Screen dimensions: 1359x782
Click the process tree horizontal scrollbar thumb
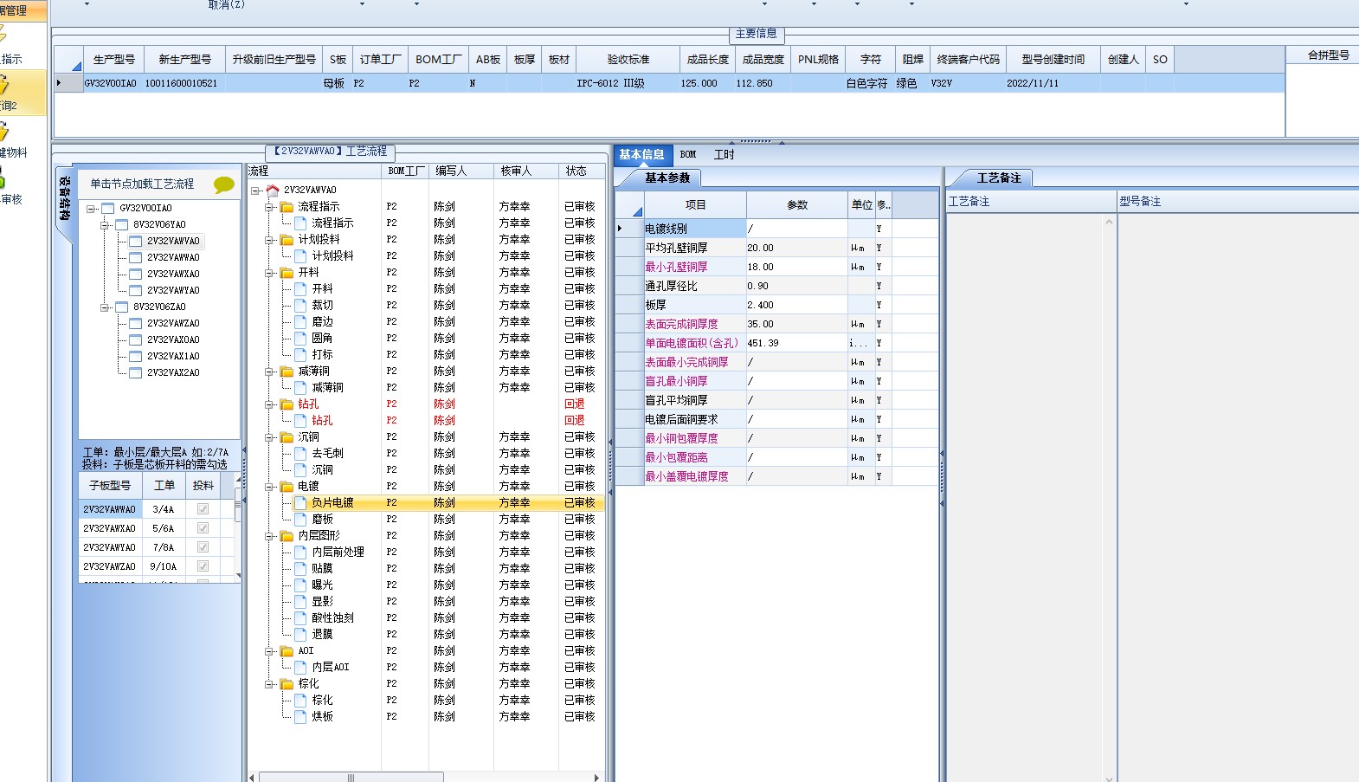[351, 777]
